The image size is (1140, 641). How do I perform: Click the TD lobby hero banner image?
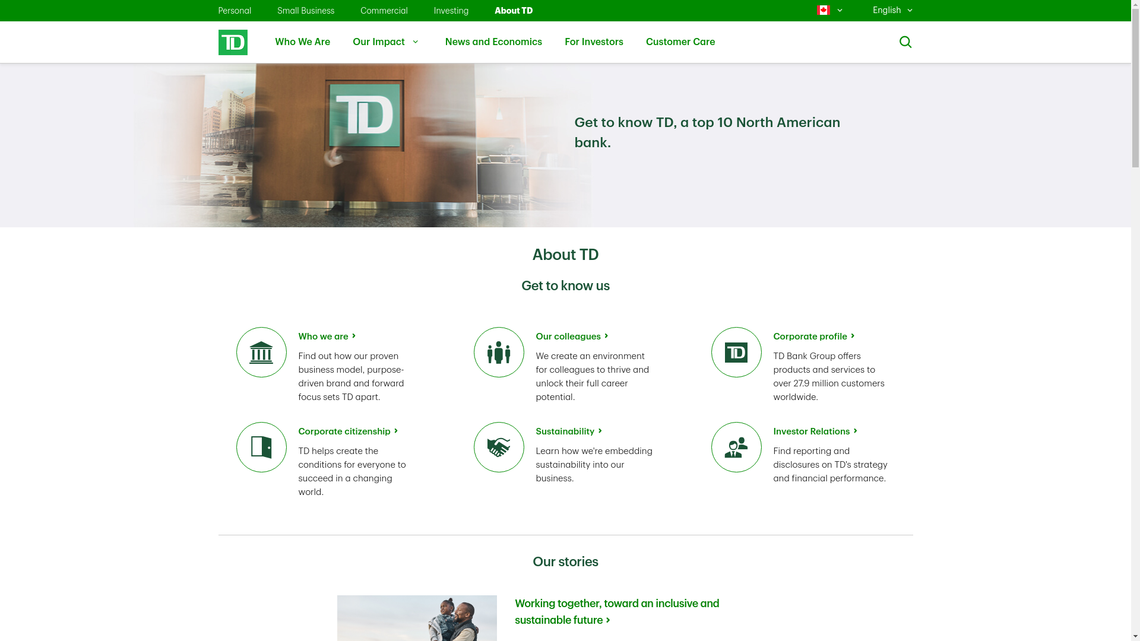coord(362,145)
